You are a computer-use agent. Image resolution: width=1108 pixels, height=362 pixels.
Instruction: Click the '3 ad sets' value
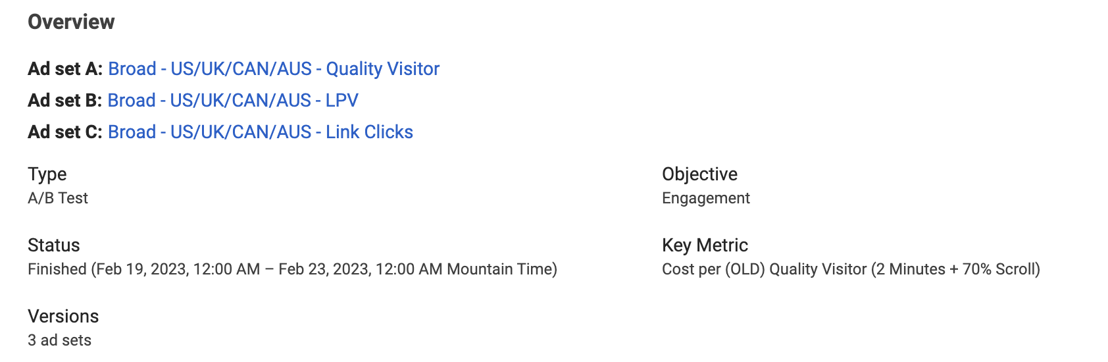coord(59,340)
